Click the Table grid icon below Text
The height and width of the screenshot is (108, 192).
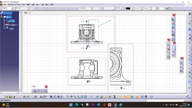181,71
